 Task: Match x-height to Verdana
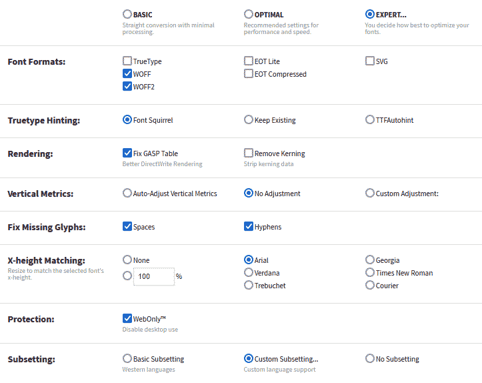point(249,273)
